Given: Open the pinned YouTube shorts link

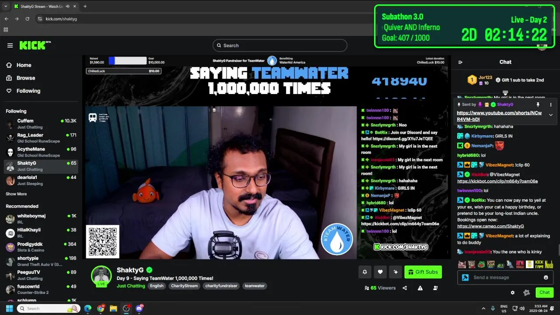Looking at the screenshot, I should (x=499, y=116).
